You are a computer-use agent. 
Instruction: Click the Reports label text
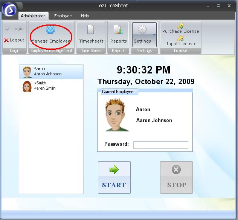pyautogui.click(x=118, y=41)
